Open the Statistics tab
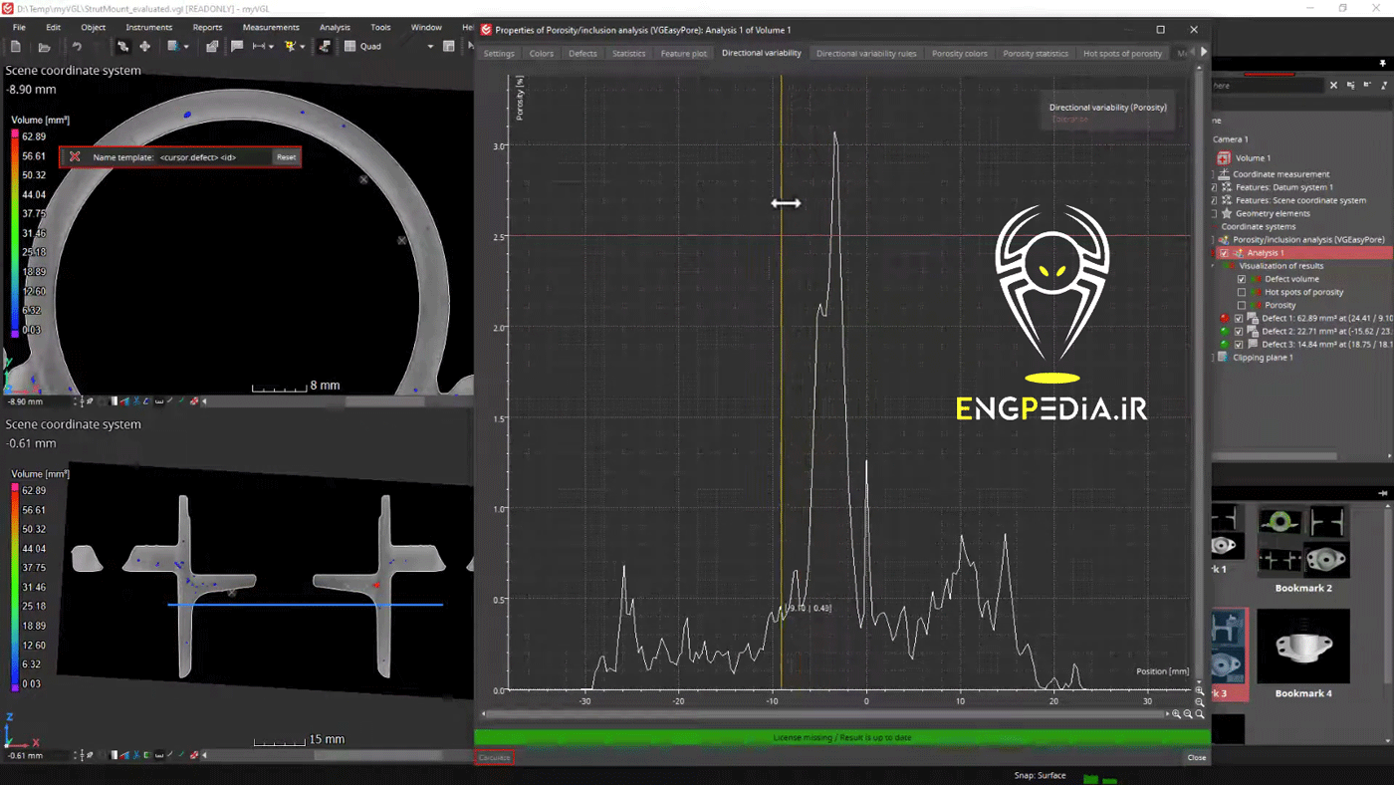This screenshot has width=1394, height=785. pos(629,53)
